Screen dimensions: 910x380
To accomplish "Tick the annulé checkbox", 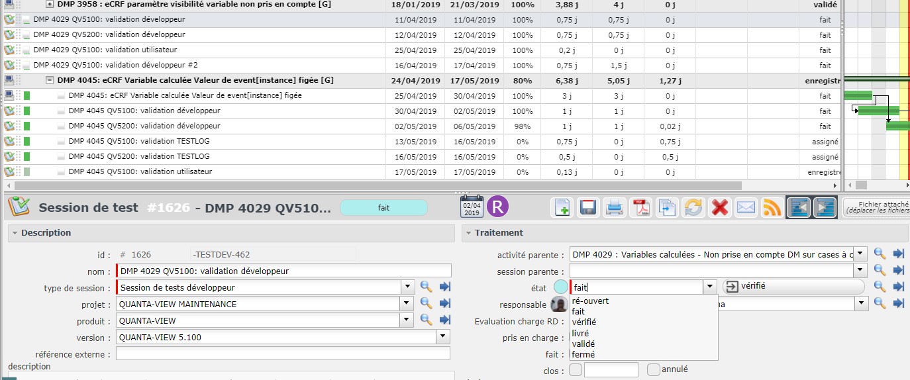I will point(654,369).
